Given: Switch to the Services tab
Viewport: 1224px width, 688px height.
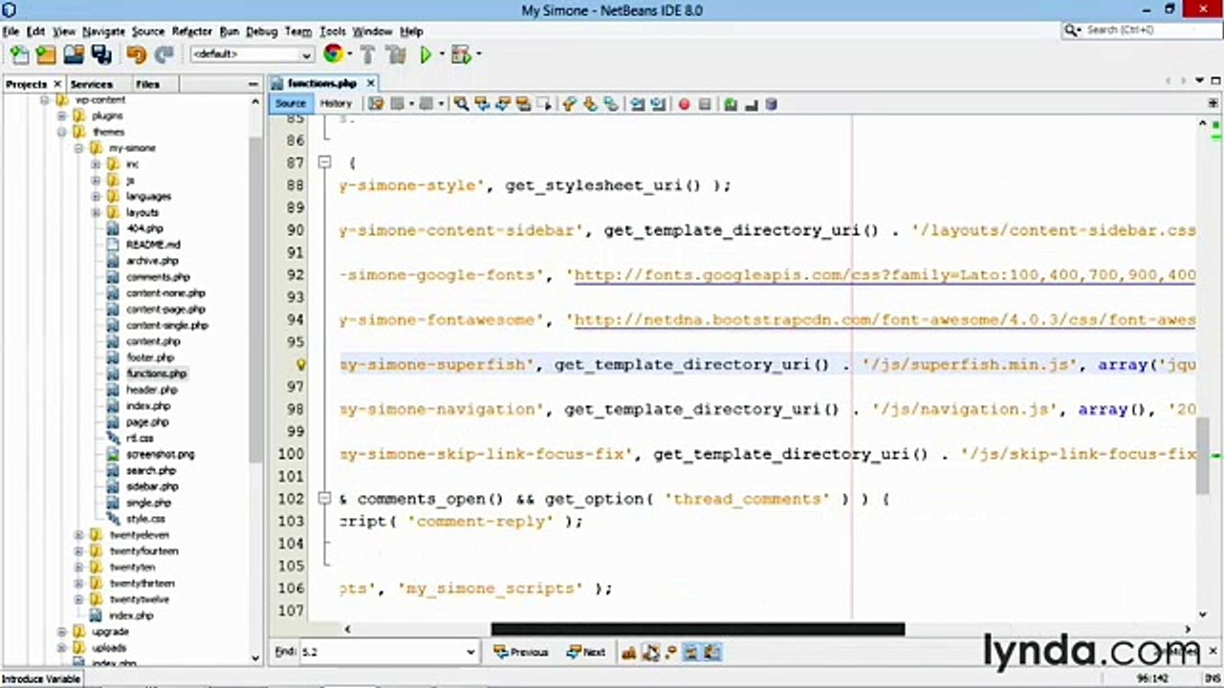Looking at the screenshot, I should pyautogui.click(x=92, y=84).
